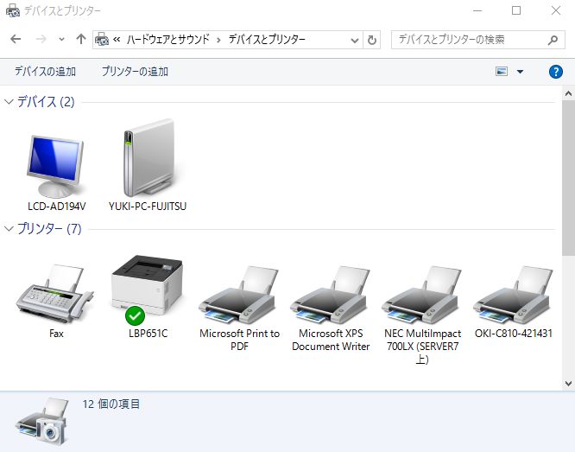Select Microsoft Print to PDF printer

pos(239,294)
